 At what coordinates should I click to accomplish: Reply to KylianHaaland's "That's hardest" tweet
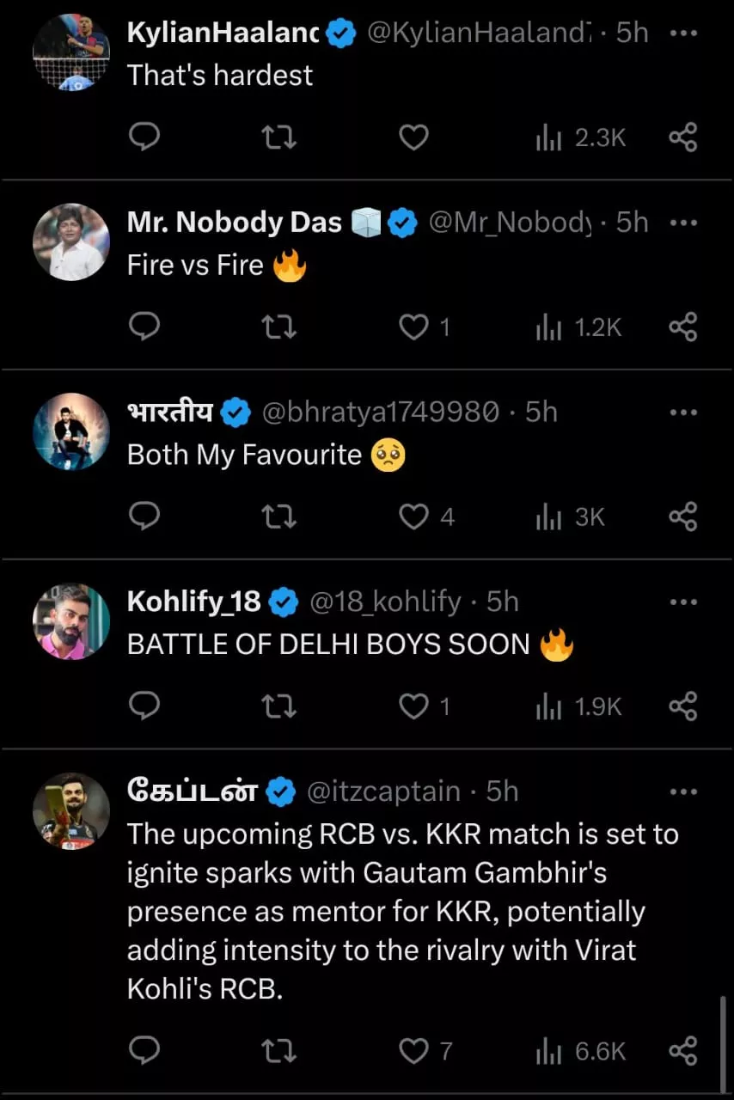145,137
